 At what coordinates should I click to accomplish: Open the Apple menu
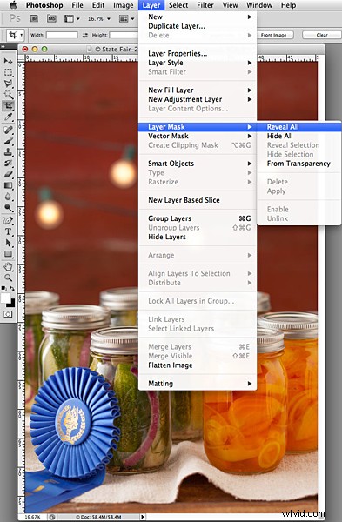[13, 5]
